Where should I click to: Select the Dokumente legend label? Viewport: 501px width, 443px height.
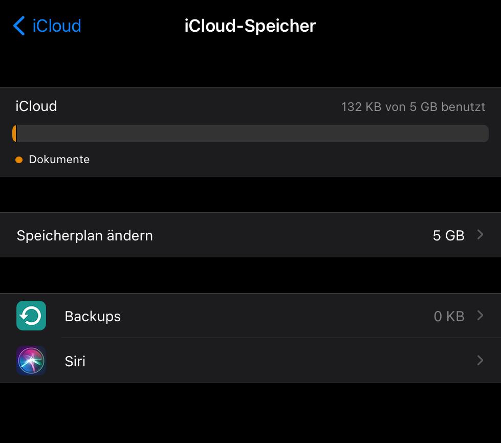pyautogui.click(x=59, y=160)
